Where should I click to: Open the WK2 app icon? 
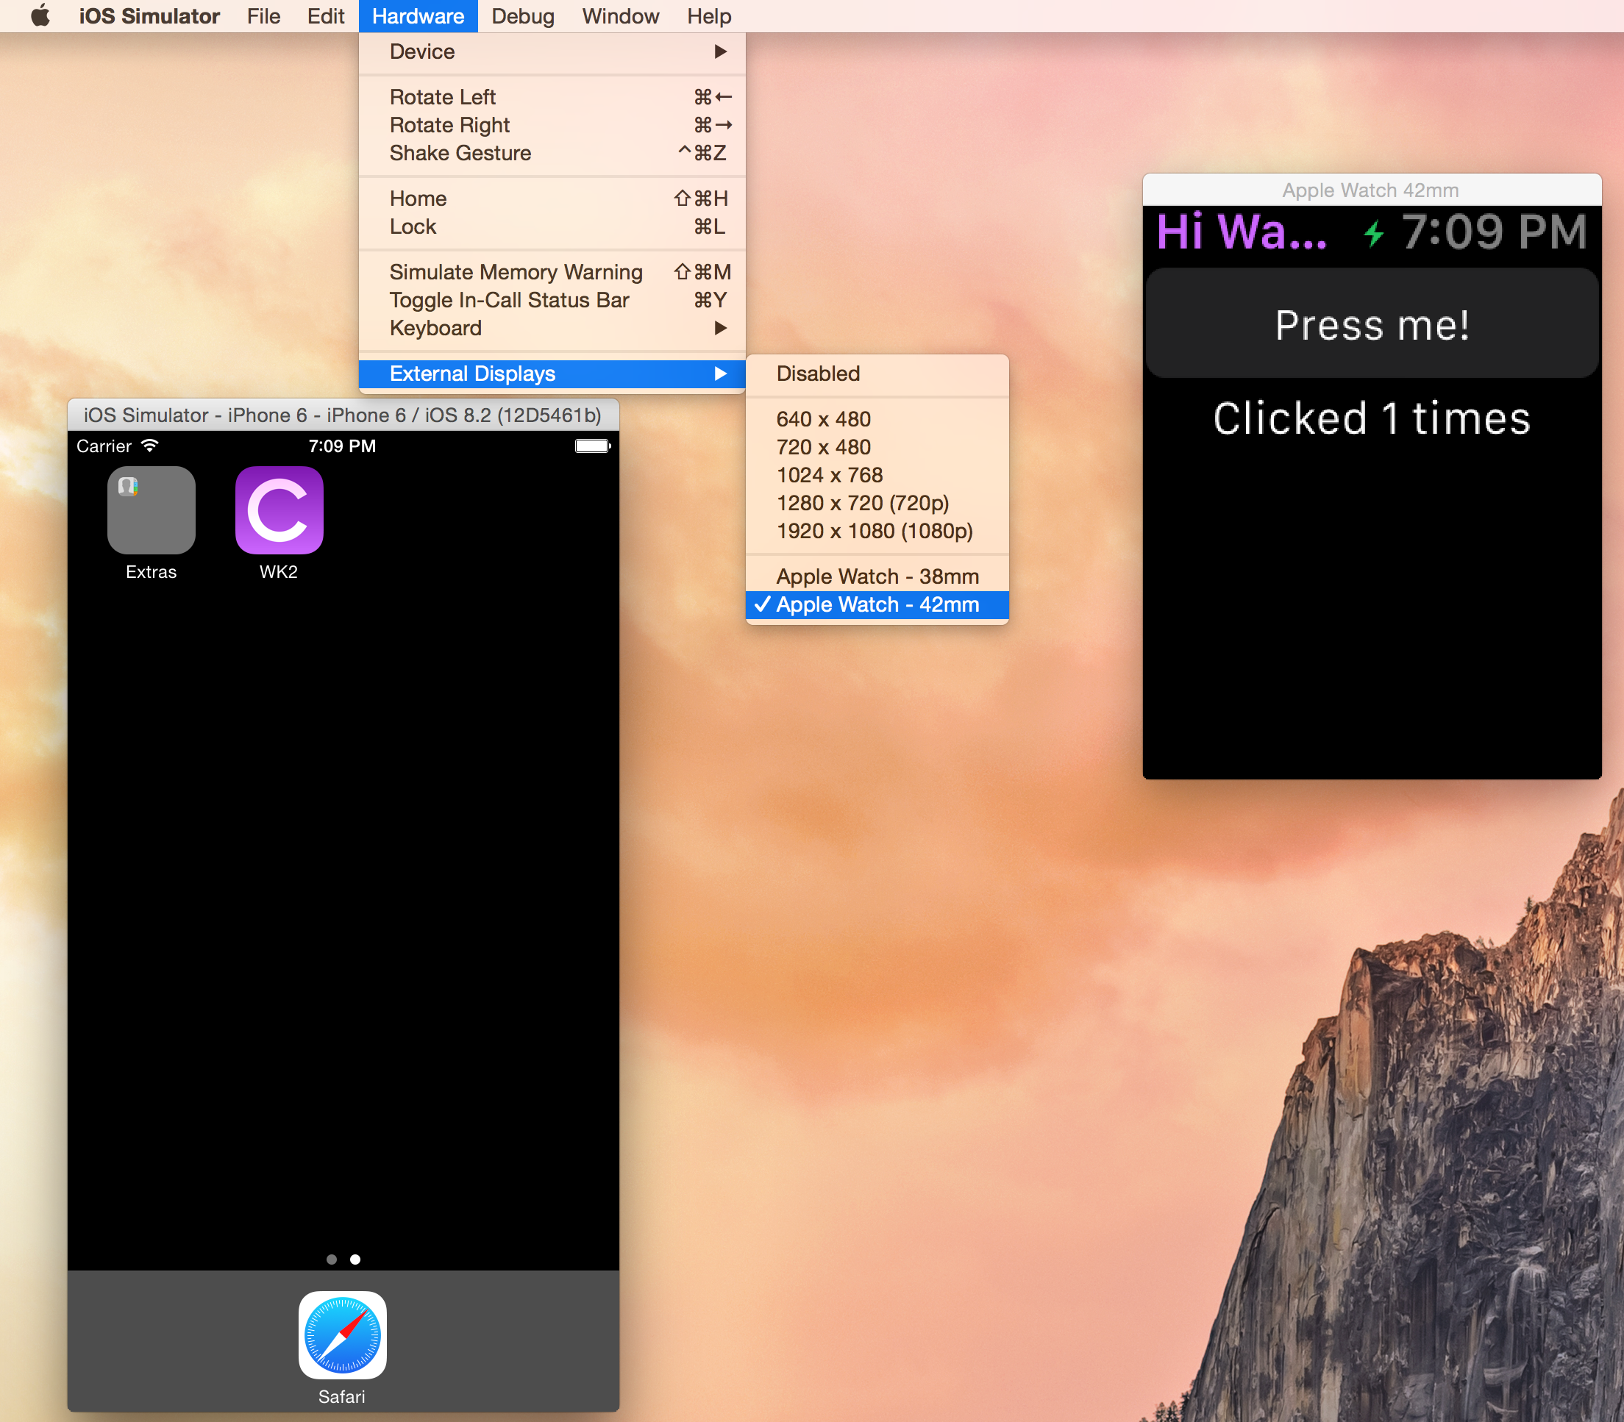tap(279, 510)
